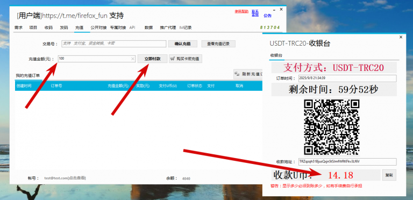
Task: Click the payment QR code image
Action: point(332,127)
